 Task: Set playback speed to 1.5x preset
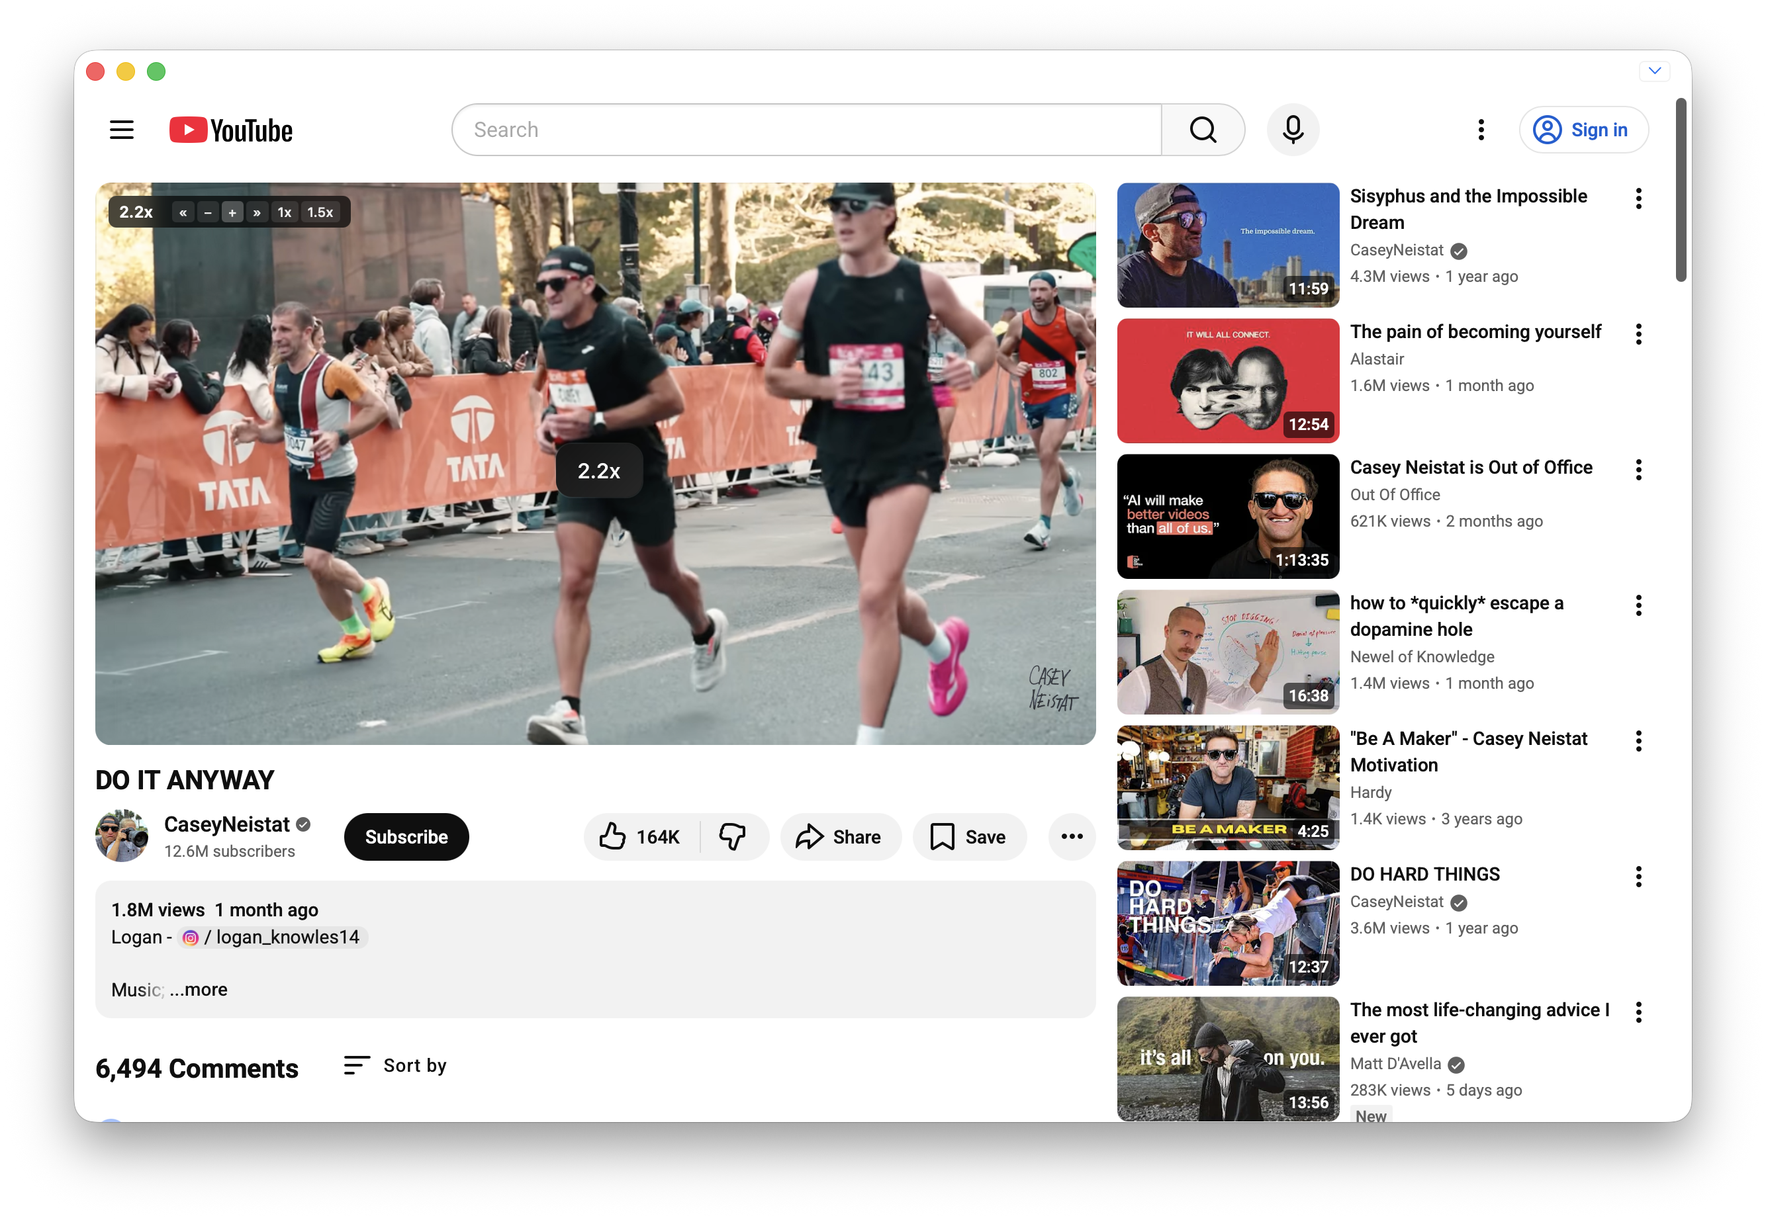pos(320,212)
